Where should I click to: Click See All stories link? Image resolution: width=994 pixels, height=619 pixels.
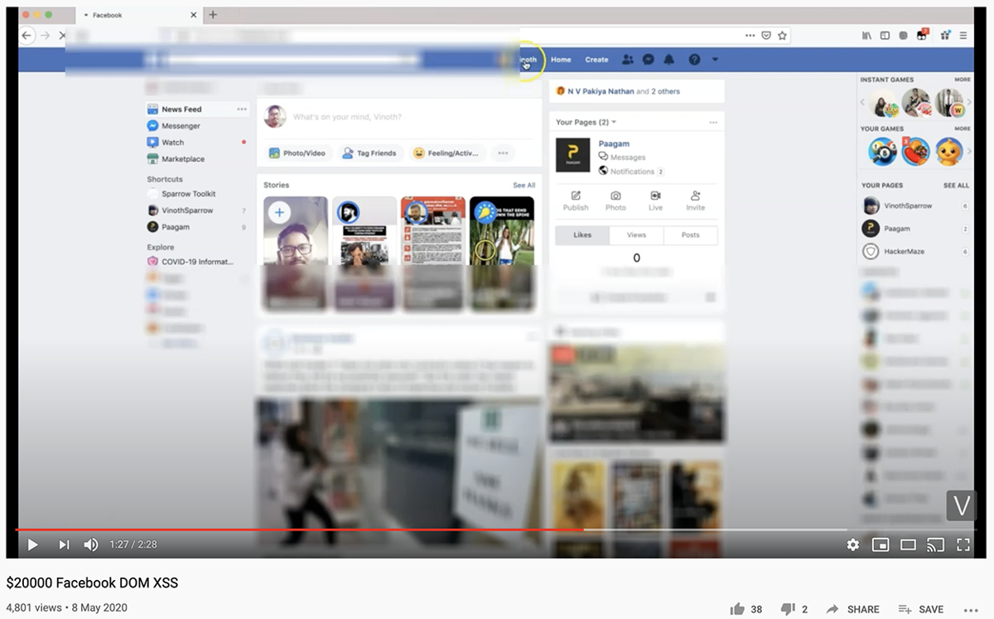(524, 186)
